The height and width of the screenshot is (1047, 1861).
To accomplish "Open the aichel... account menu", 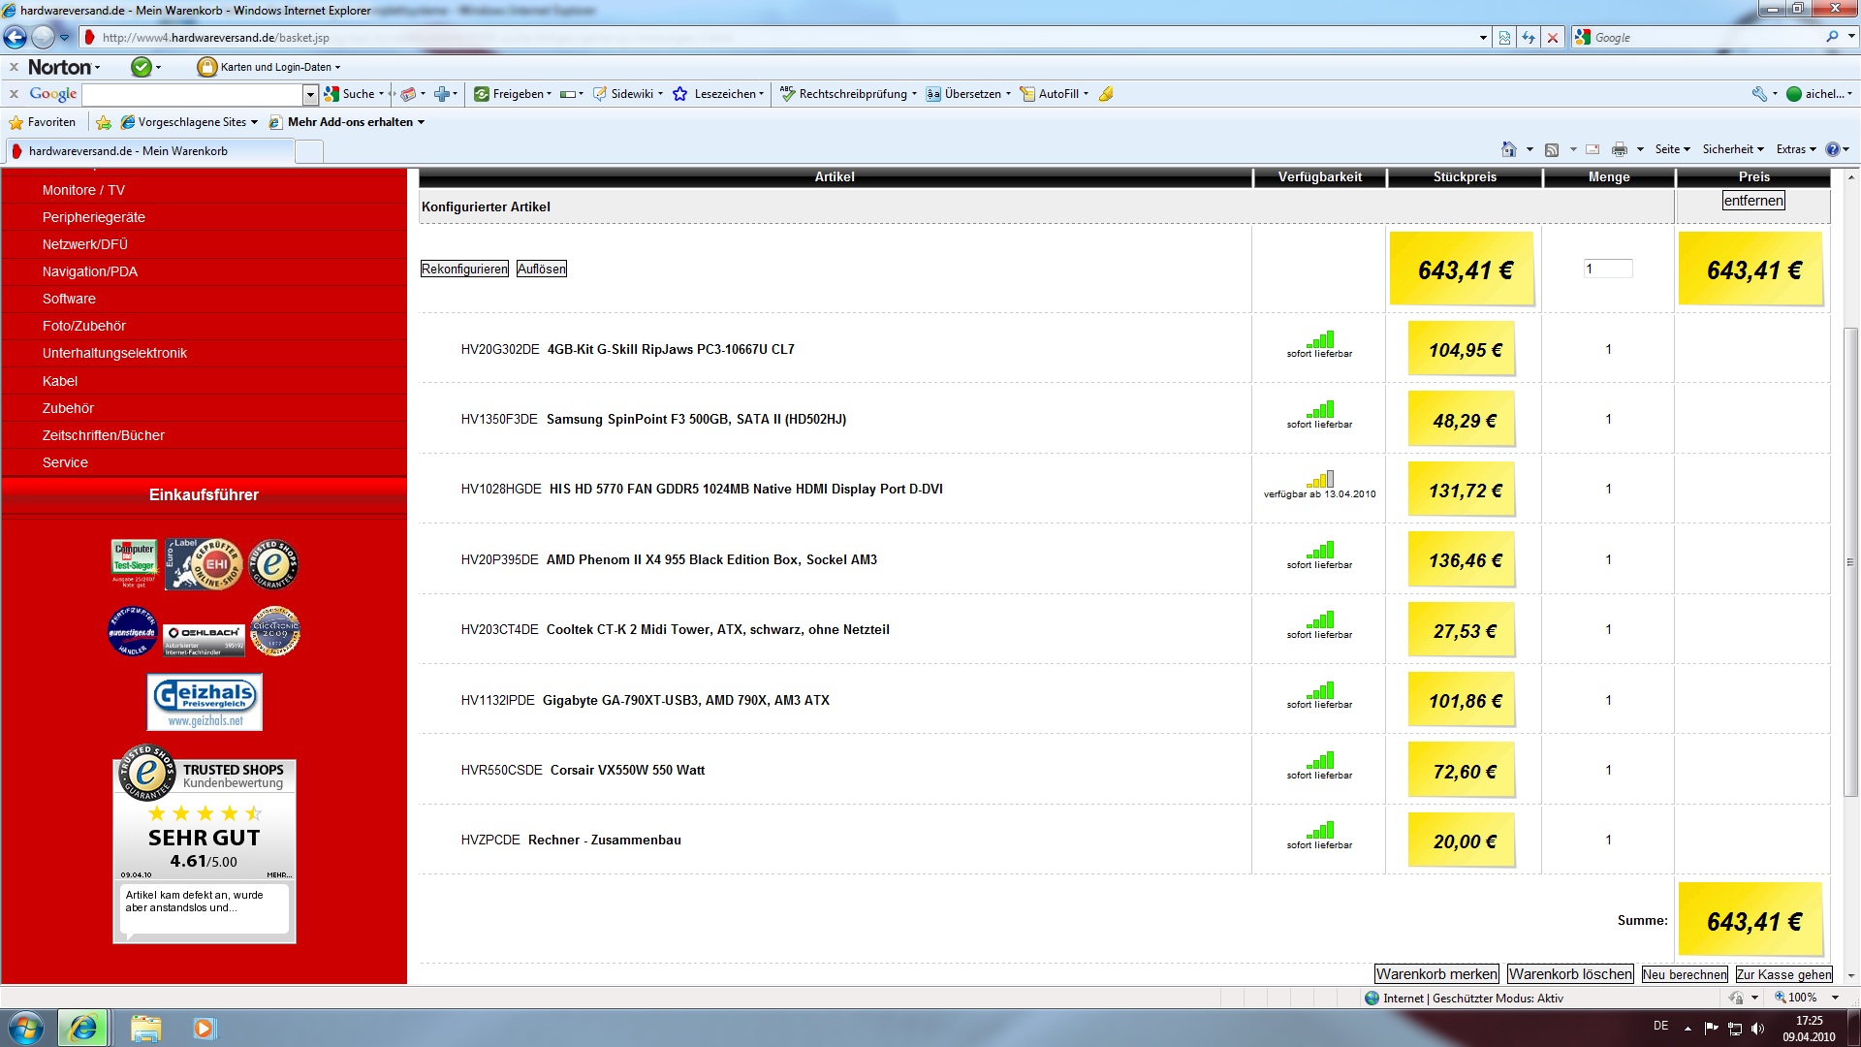I will [x=1819, y=94].
